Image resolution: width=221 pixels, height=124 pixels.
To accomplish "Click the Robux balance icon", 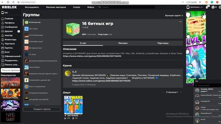I will click(x=213, y=7).
